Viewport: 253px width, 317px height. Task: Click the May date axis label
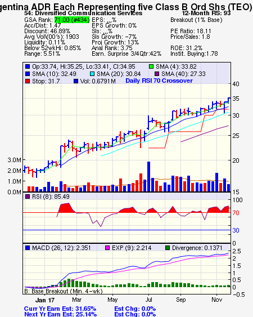(112, 300)
